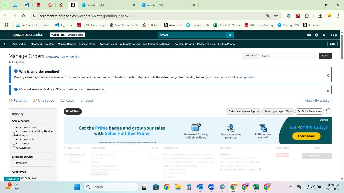Click the Hide Filters button

click(73, 111)
